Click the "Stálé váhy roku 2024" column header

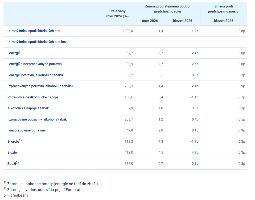[x=117, y=14]
